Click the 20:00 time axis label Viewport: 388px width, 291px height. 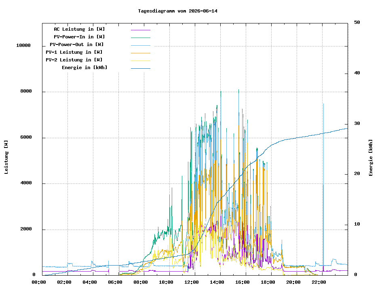(x=293, y=283)
